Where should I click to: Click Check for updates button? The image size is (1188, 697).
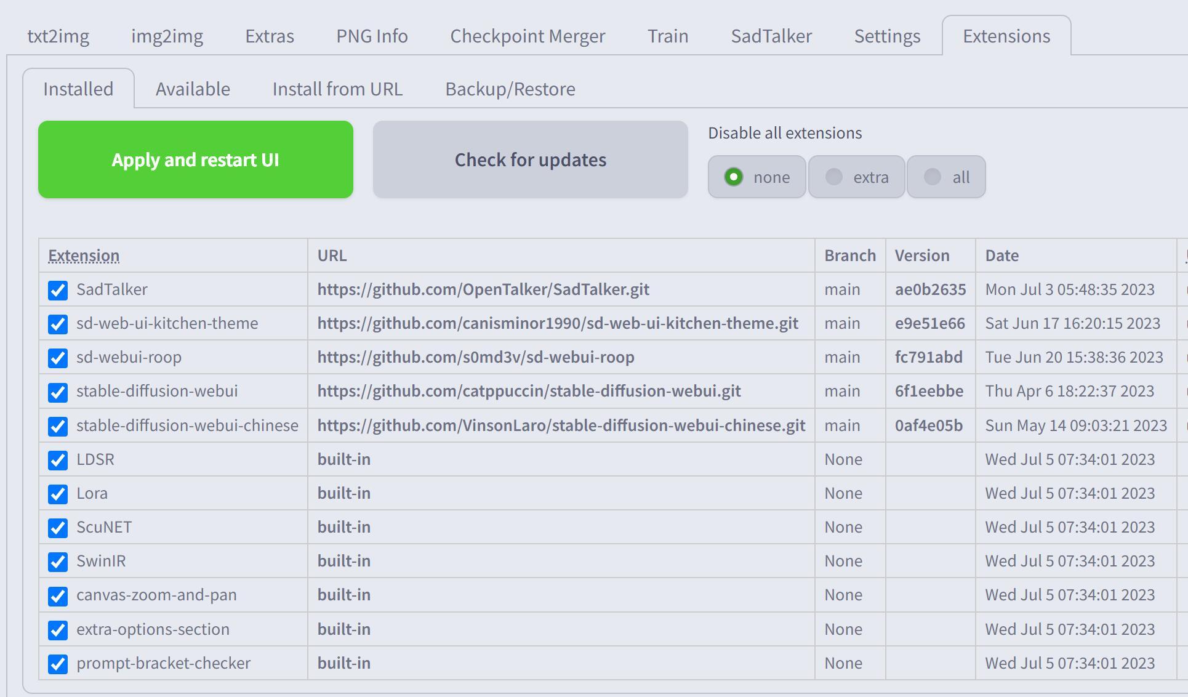point(531,159)
